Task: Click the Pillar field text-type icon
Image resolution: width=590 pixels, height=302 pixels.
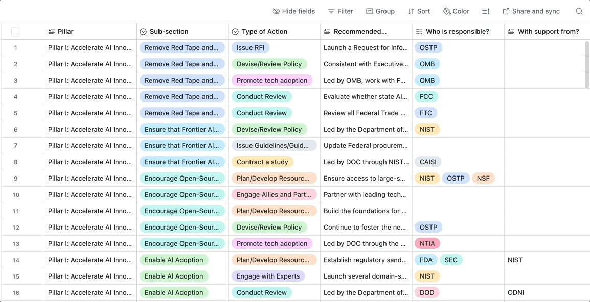Action: click(x=52, y=32)
